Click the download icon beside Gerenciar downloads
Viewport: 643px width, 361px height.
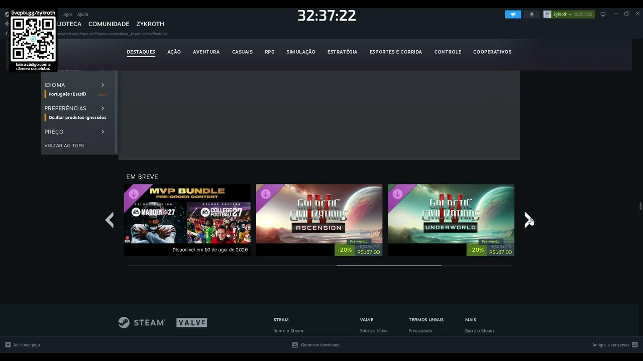point(295,345)
